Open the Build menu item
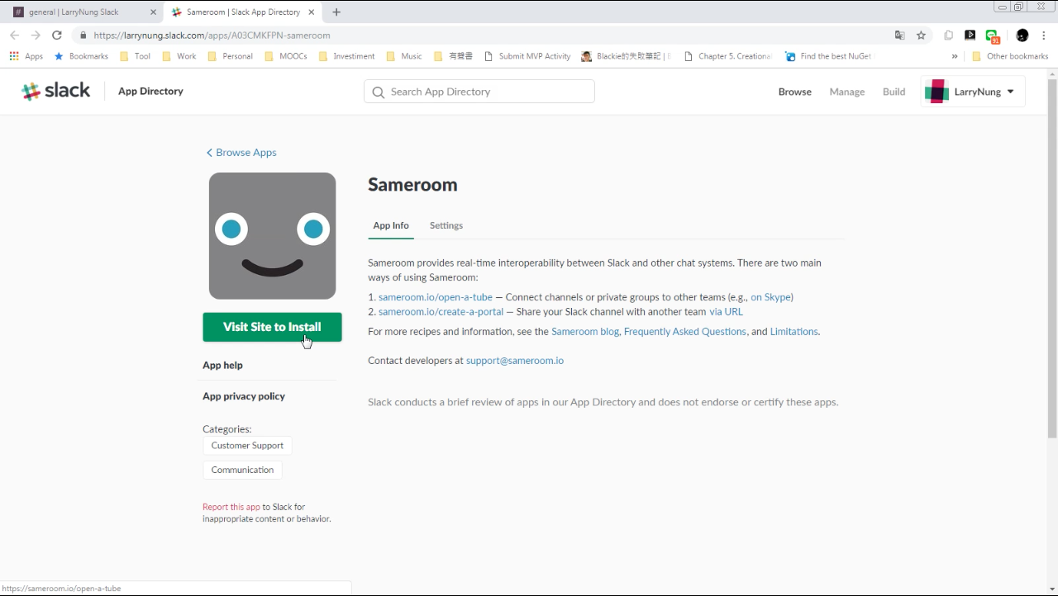This screenshot has height=596, width=1058. tap(894, 92)
